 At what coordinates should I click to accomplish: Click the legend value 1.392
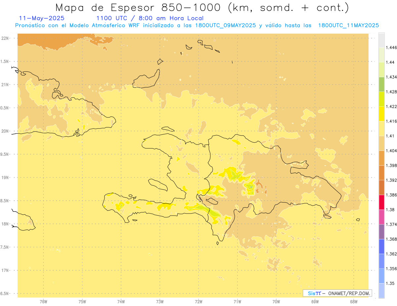tap(391, 180)
